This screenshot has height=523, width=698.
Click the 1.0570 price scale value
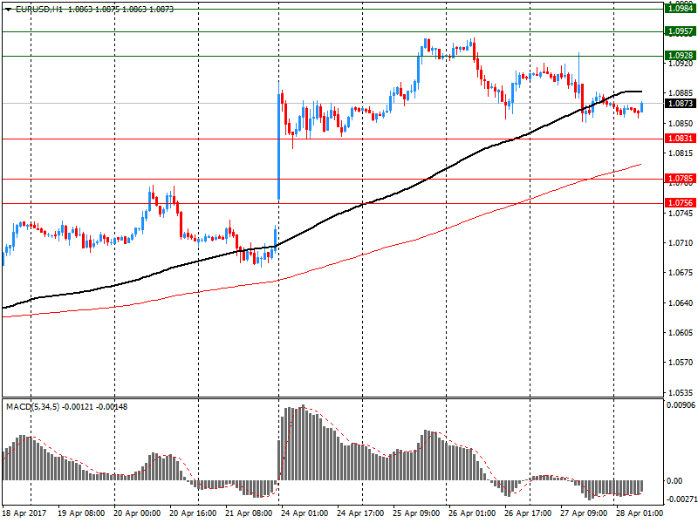(681, 363)
